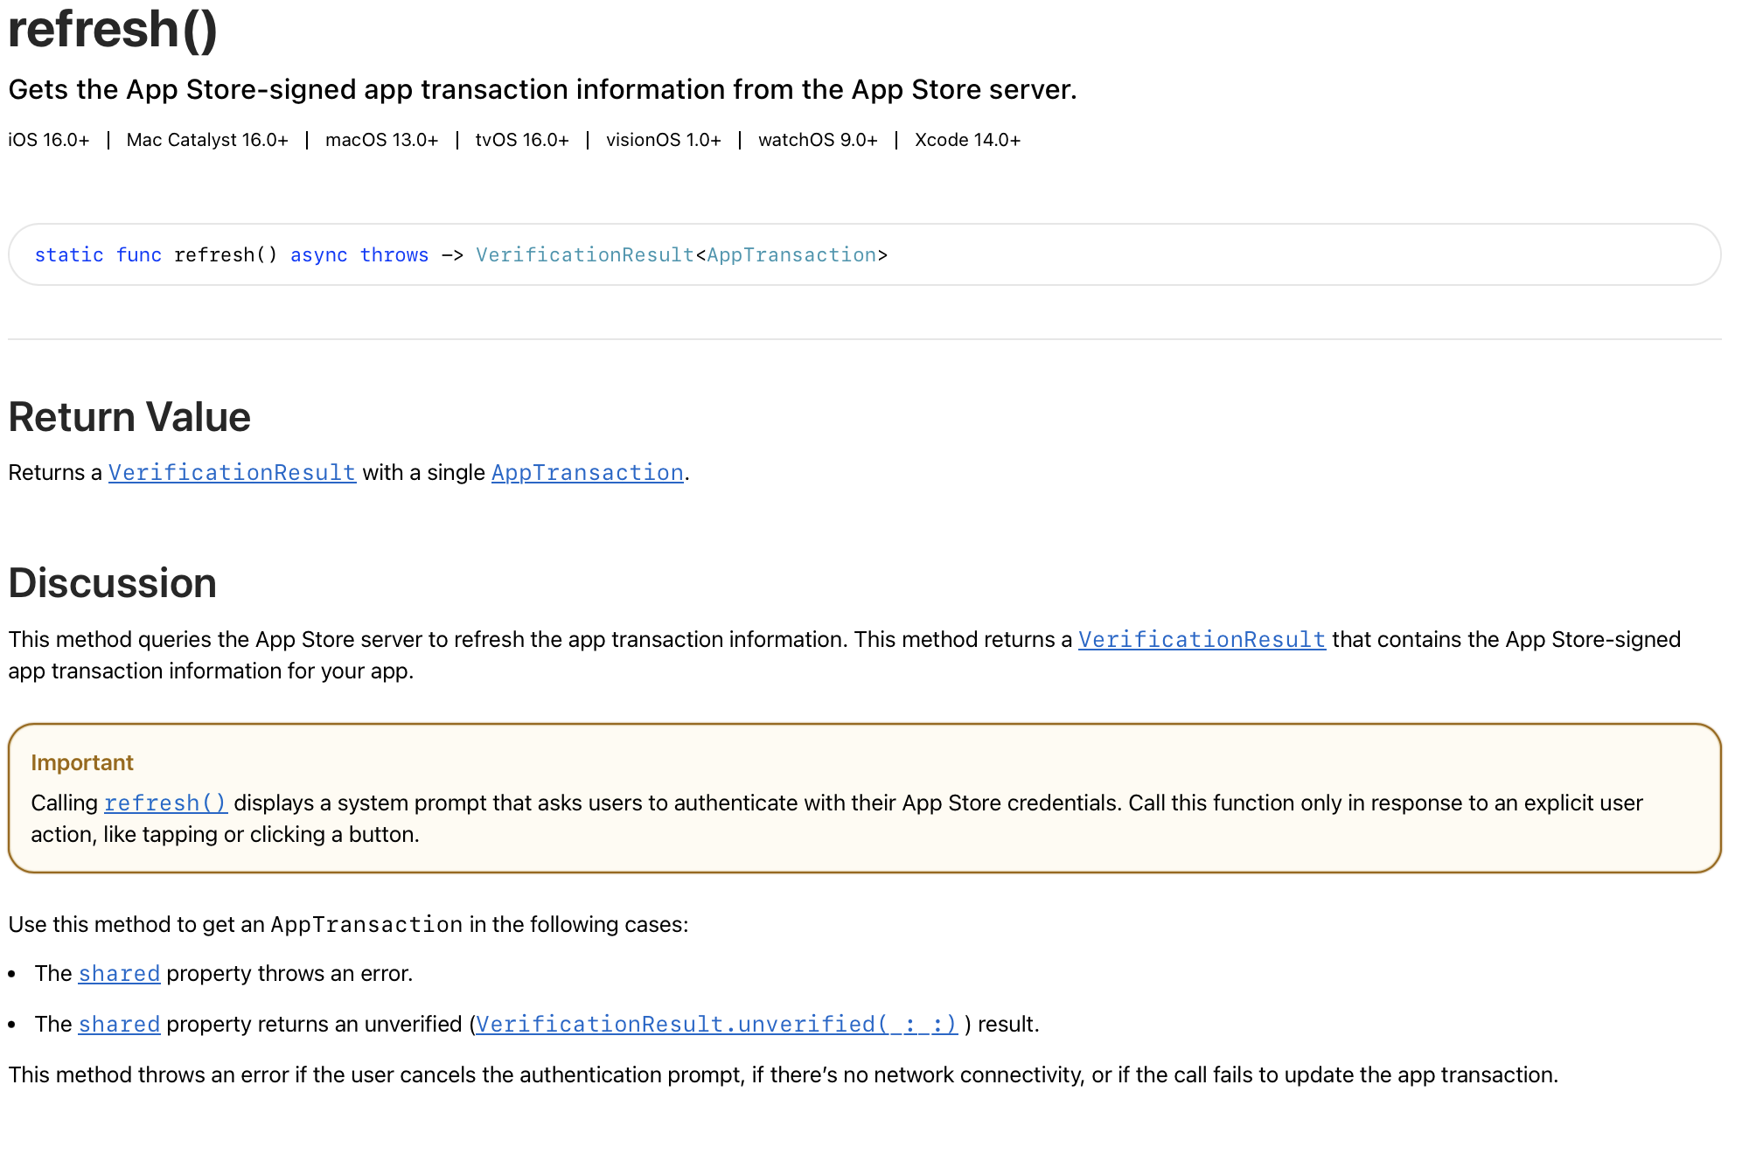Click the page summary sentence below title
The height and width of the screenshot is (1168, 1749).
(542, 90)
